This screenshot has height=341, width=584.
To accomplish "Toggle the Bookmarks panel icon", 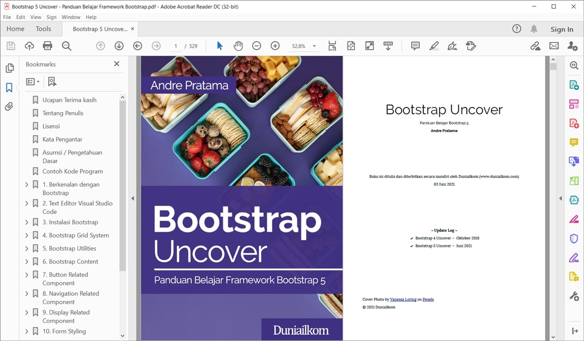I will pyautogui.click(x=9, y=87).
